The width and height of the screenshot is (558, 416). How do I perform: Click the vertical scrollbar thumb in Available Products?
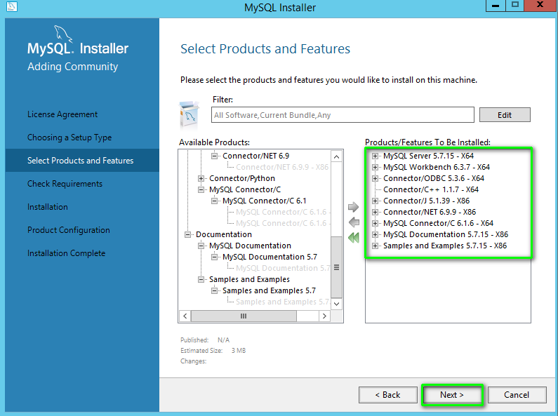pos(336,267)
